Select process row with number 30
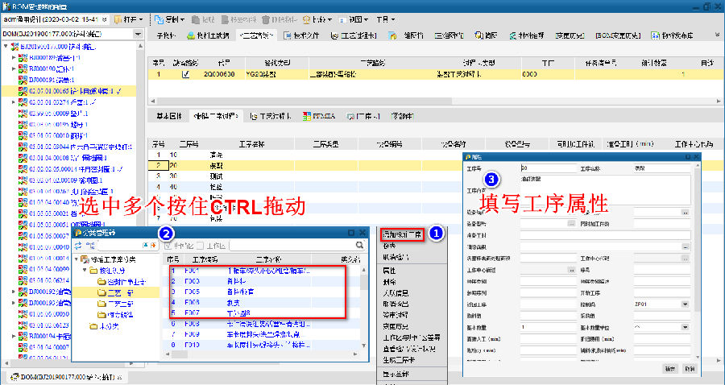Image resolution: width=725 pixels, height=385 pixels. (x=305, y=176)
